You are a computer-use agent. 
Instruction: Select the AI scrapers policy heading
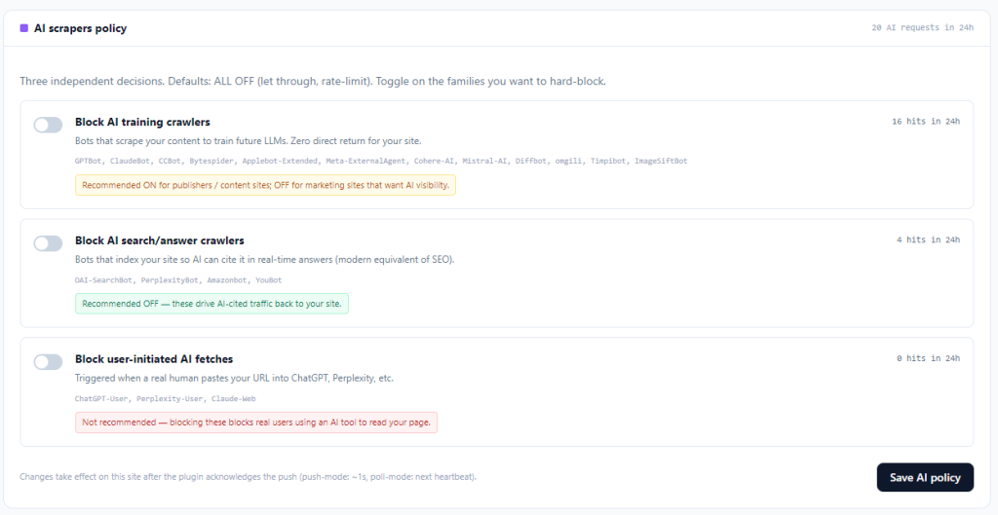coord(80,28)
